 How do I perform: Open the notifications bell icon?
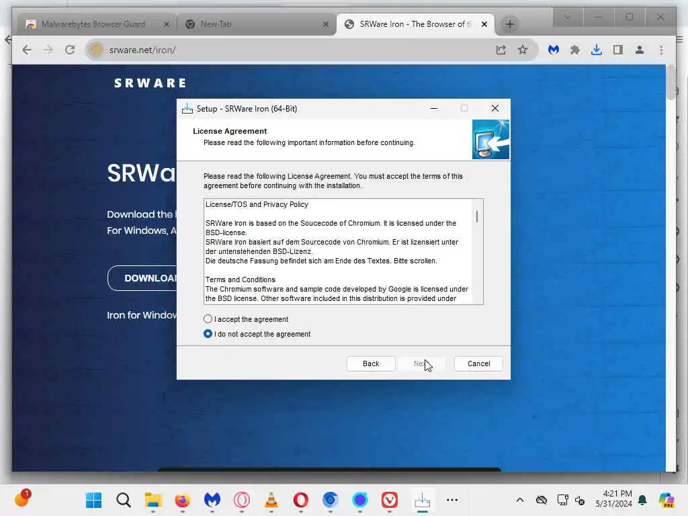click(x=642, y=500)
